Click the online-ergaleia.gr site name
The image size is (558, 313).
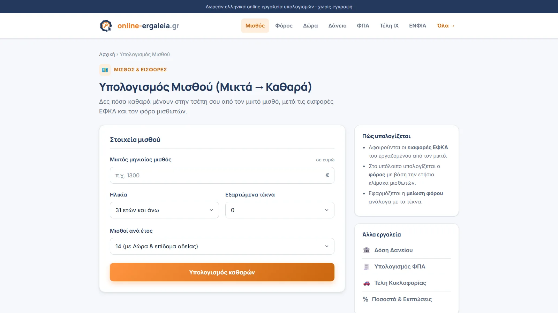point(148,26)
